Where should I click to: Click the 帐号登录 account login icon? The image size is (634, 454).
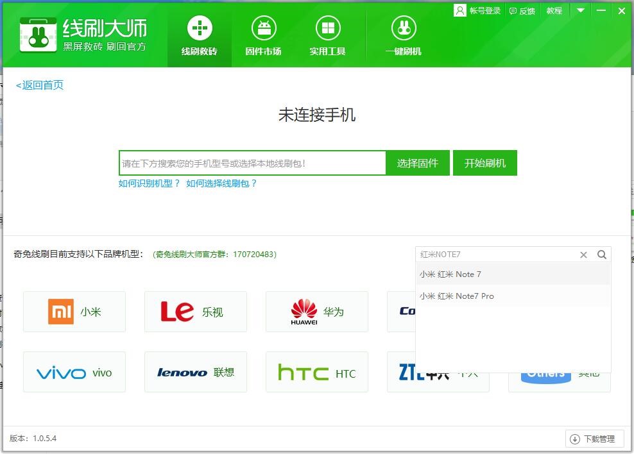460,10
